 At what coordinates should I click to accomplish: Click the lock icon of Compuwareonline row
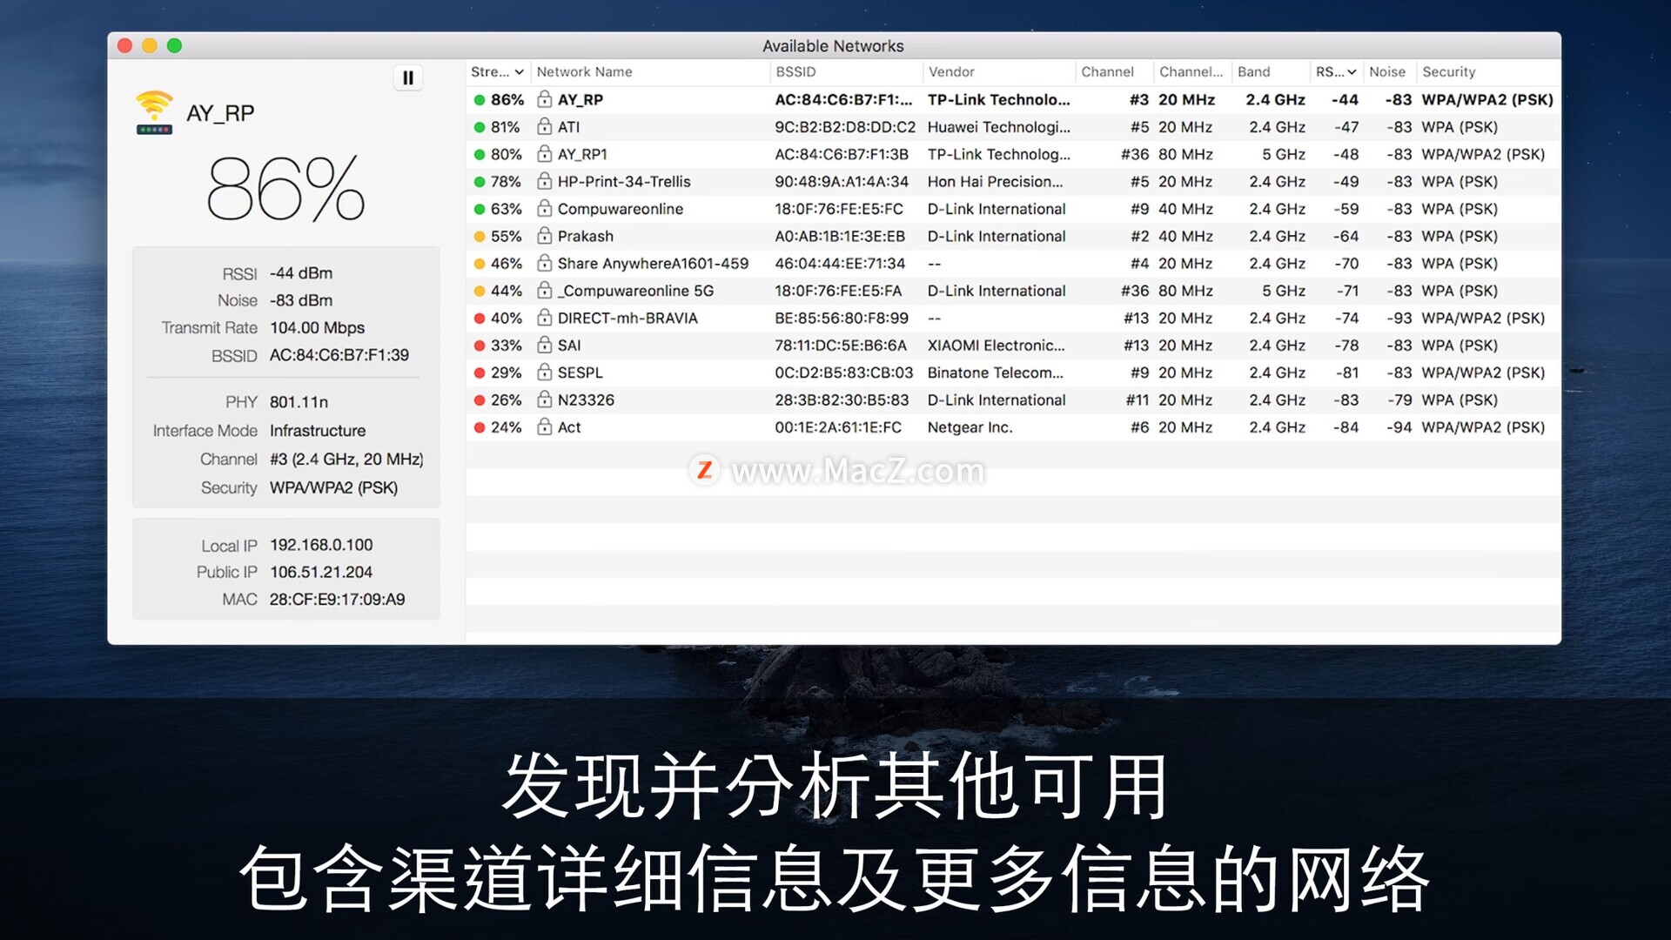(545, 208)
